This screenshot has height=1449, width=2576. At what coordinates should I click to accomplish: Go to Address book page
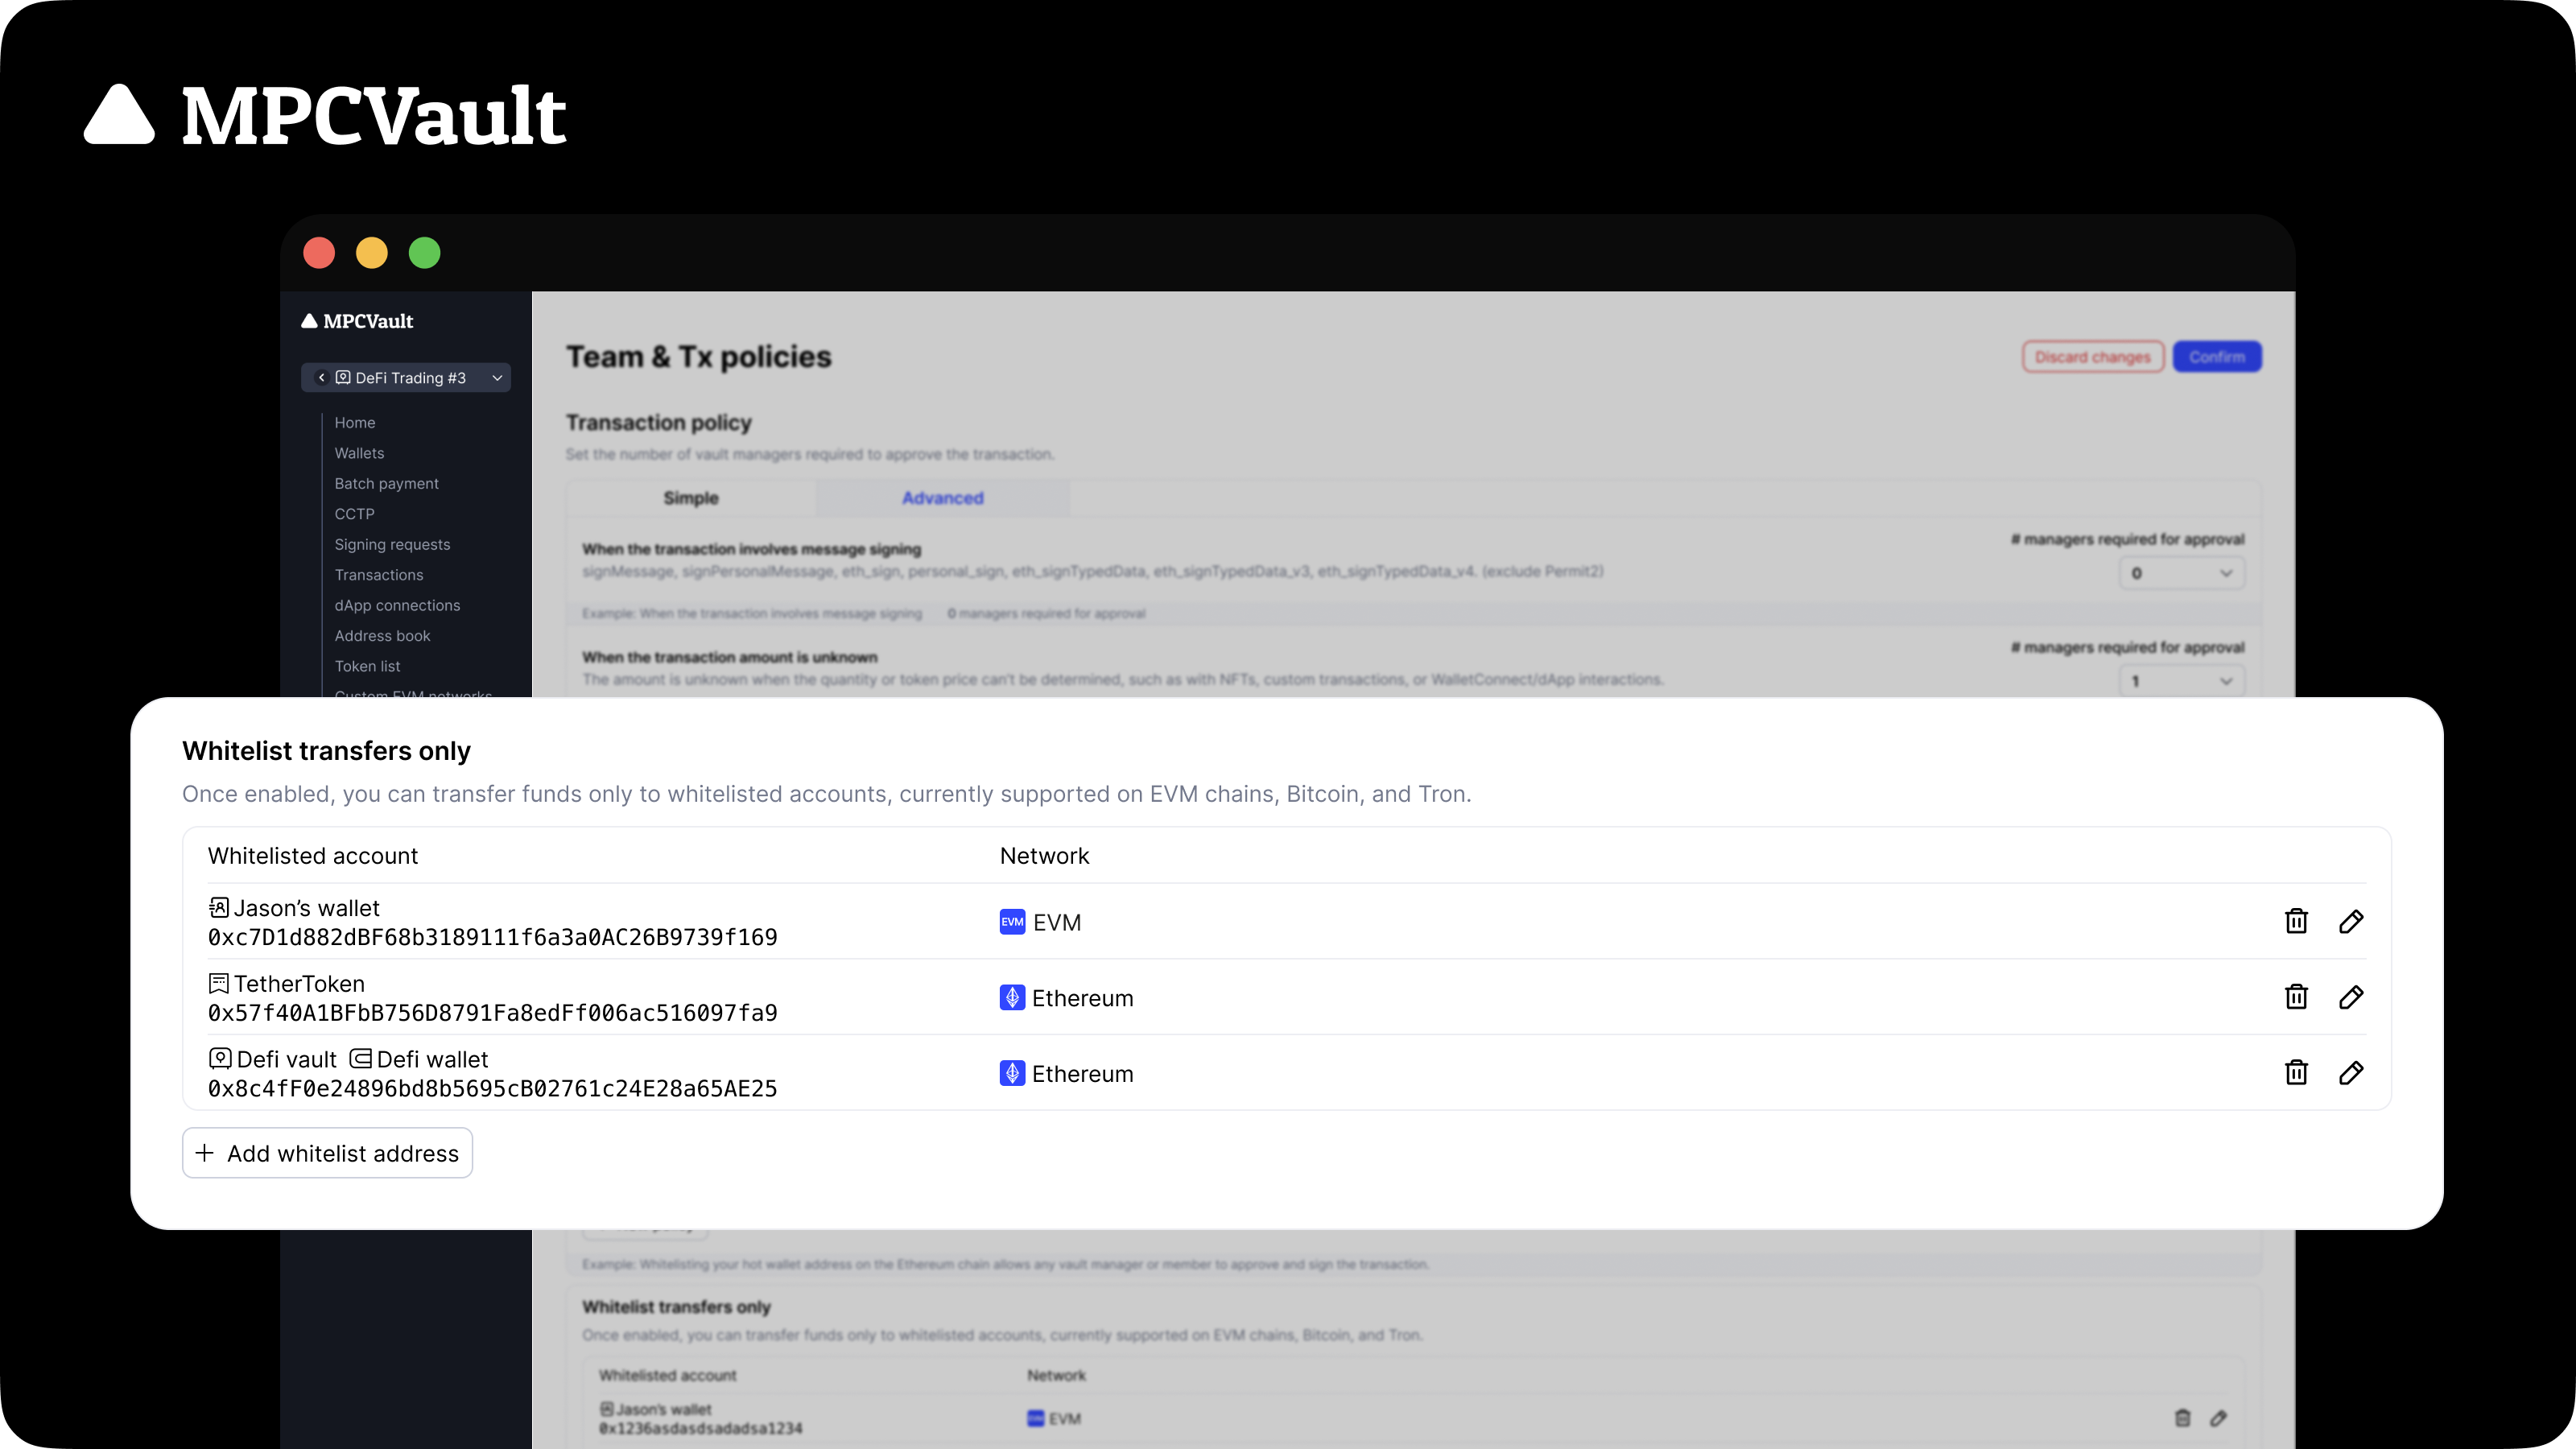382,636
